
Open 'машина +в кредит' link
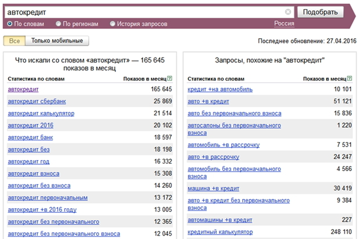[x=213, y=189]
